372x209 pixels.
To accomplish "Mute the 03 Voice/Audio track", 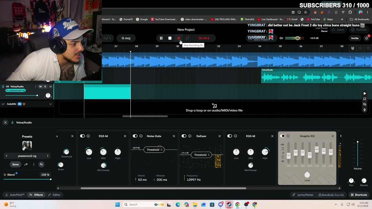I will pos(40,87).
